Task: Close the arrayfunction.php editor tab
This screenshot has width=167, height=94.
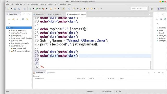Action: point(85,15)
